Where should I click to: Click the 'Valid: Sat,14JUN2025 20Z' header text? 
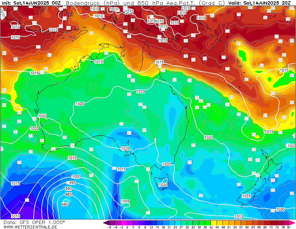tap(259, 3)
